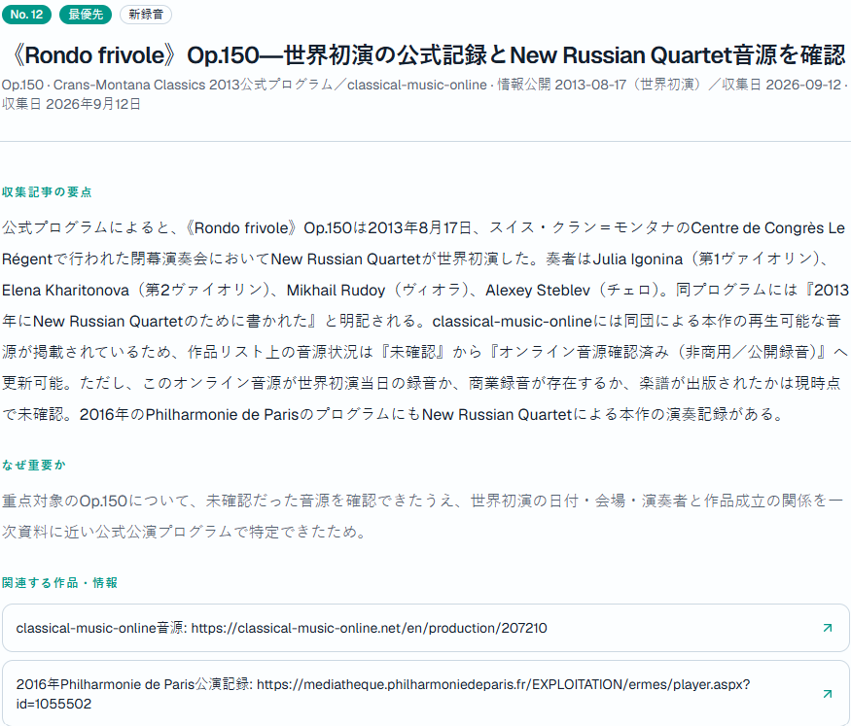Screen dimensions: 851x726
Task: Click the name Elena Kharitonova in the summary
Action: click(x=66, y=290)
